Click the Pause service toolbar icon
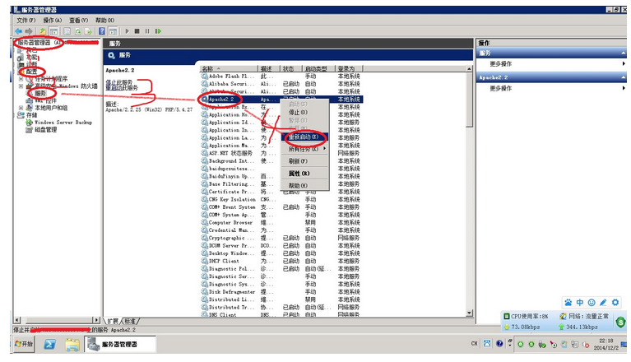 [147, 31]
